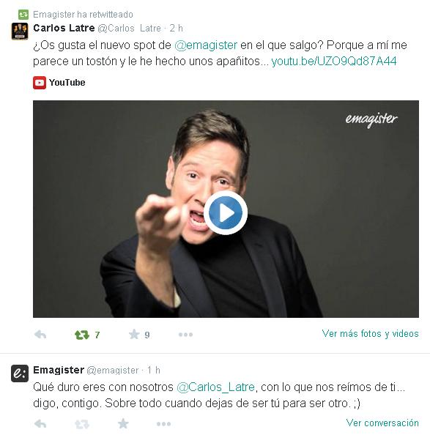This screenshot has height=435, width=430.
Task: Open the youtu.be/UZO9Qd87A44 link
Action: [x=334, y=62]
